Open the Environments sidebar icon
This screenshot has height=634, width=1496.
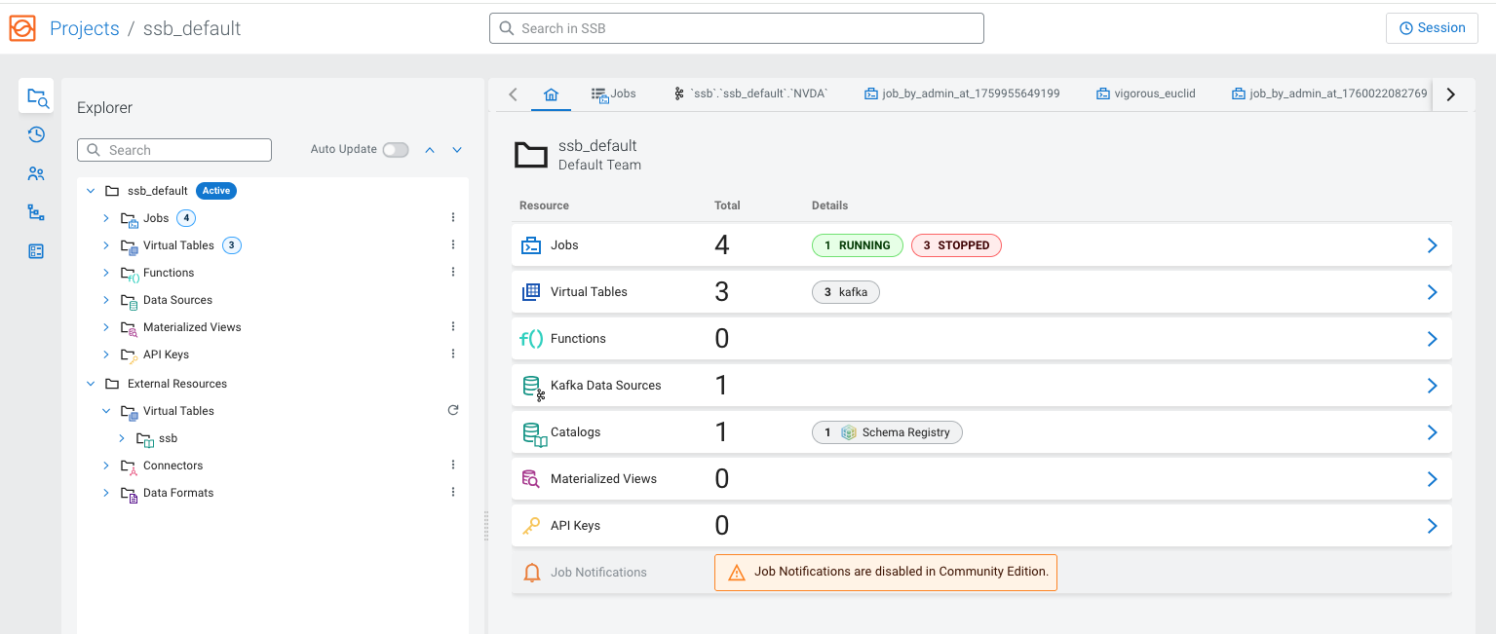click(x=36, y=251)
